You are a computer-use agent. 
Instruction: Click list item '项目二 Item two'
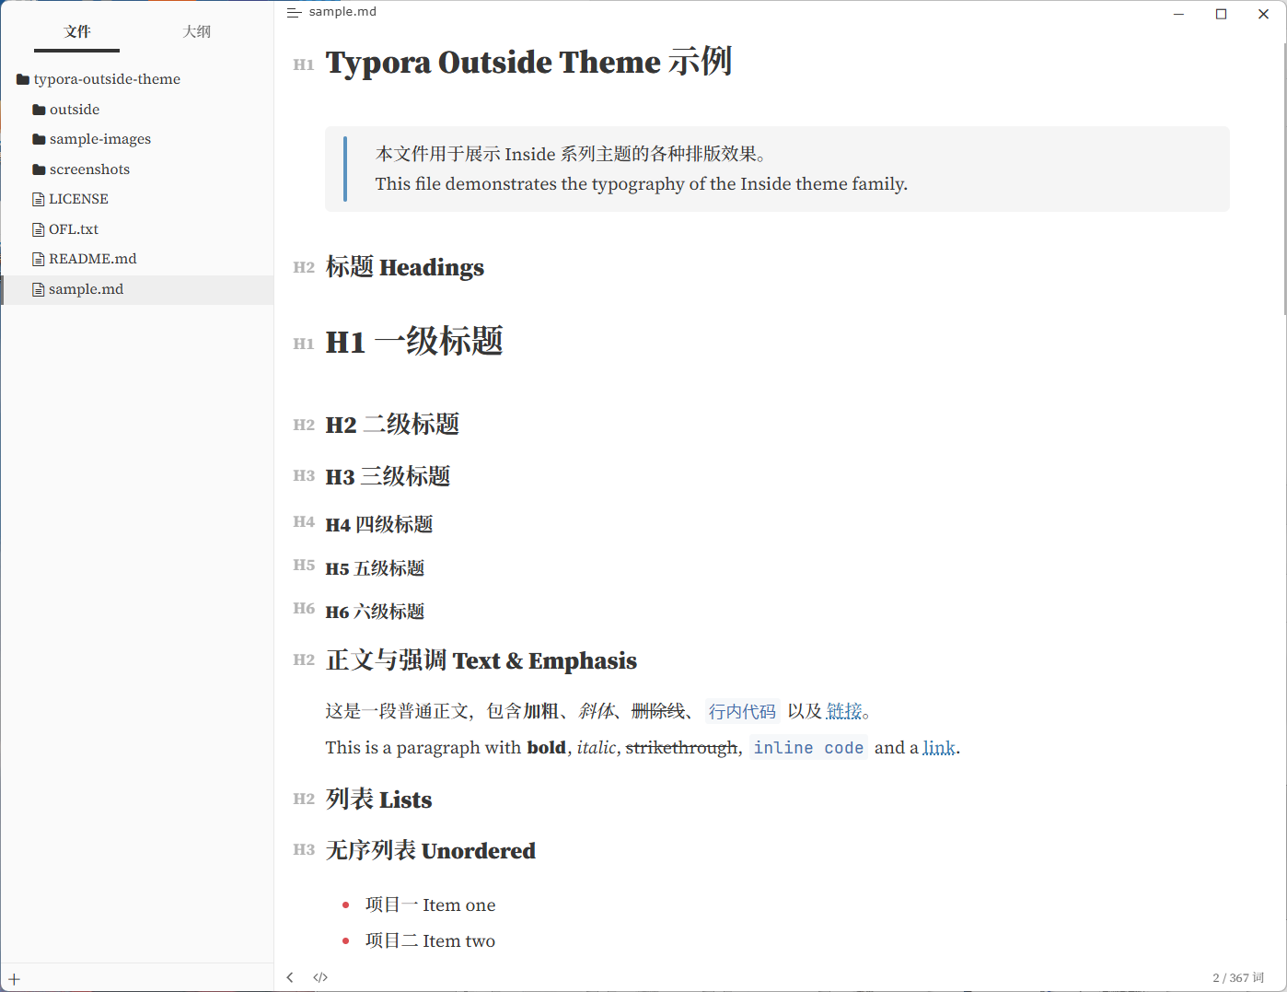[430, 940]
